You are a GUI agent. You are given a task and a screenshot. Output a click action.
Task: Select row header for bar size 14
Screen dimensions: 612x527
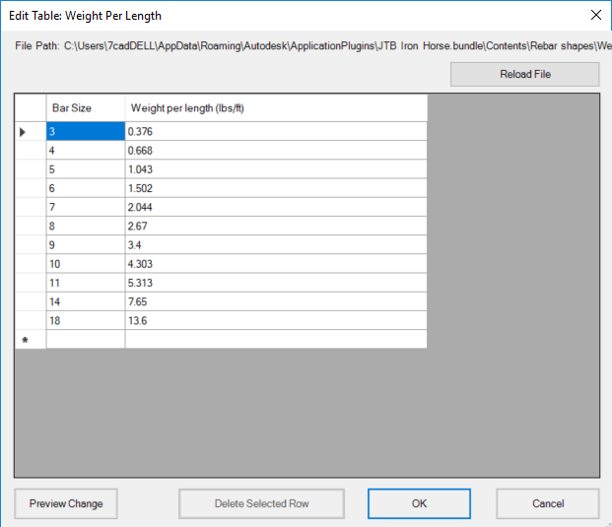click(x=31, y=301)
